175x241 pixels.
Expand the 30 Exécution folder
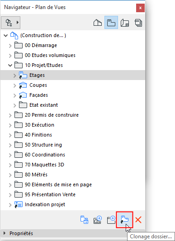10,125
